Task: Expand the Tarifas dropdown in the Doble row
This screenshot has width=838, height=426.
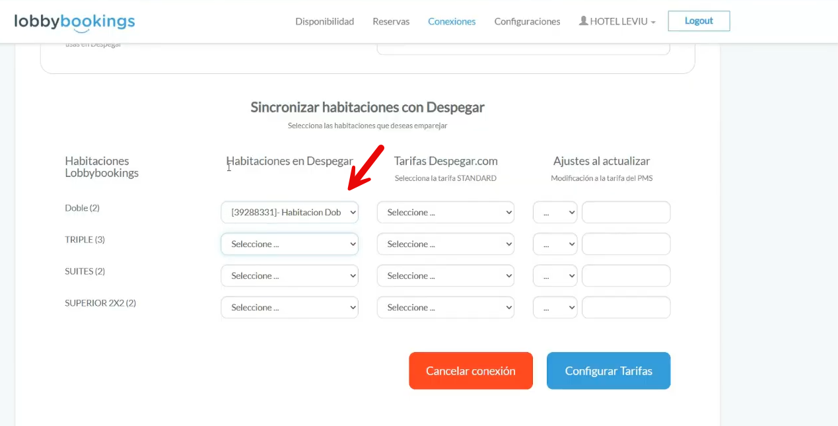Action: pos(446,213)
